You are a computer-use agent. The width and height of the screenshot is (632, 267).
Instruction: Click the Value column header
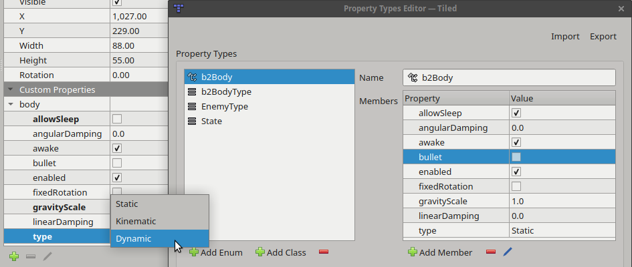[562, 98]
